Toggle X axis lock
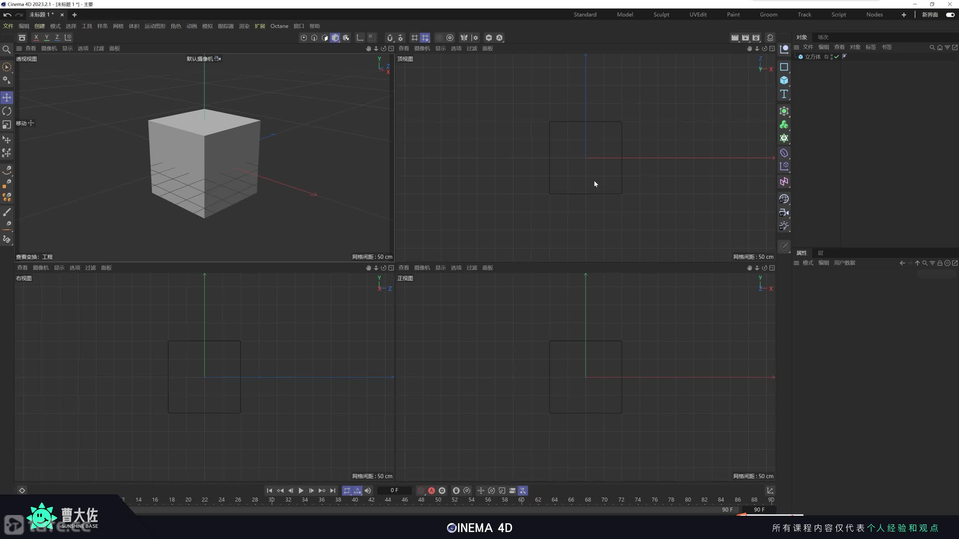Viewport: 959px width, 539px height. 36,37
